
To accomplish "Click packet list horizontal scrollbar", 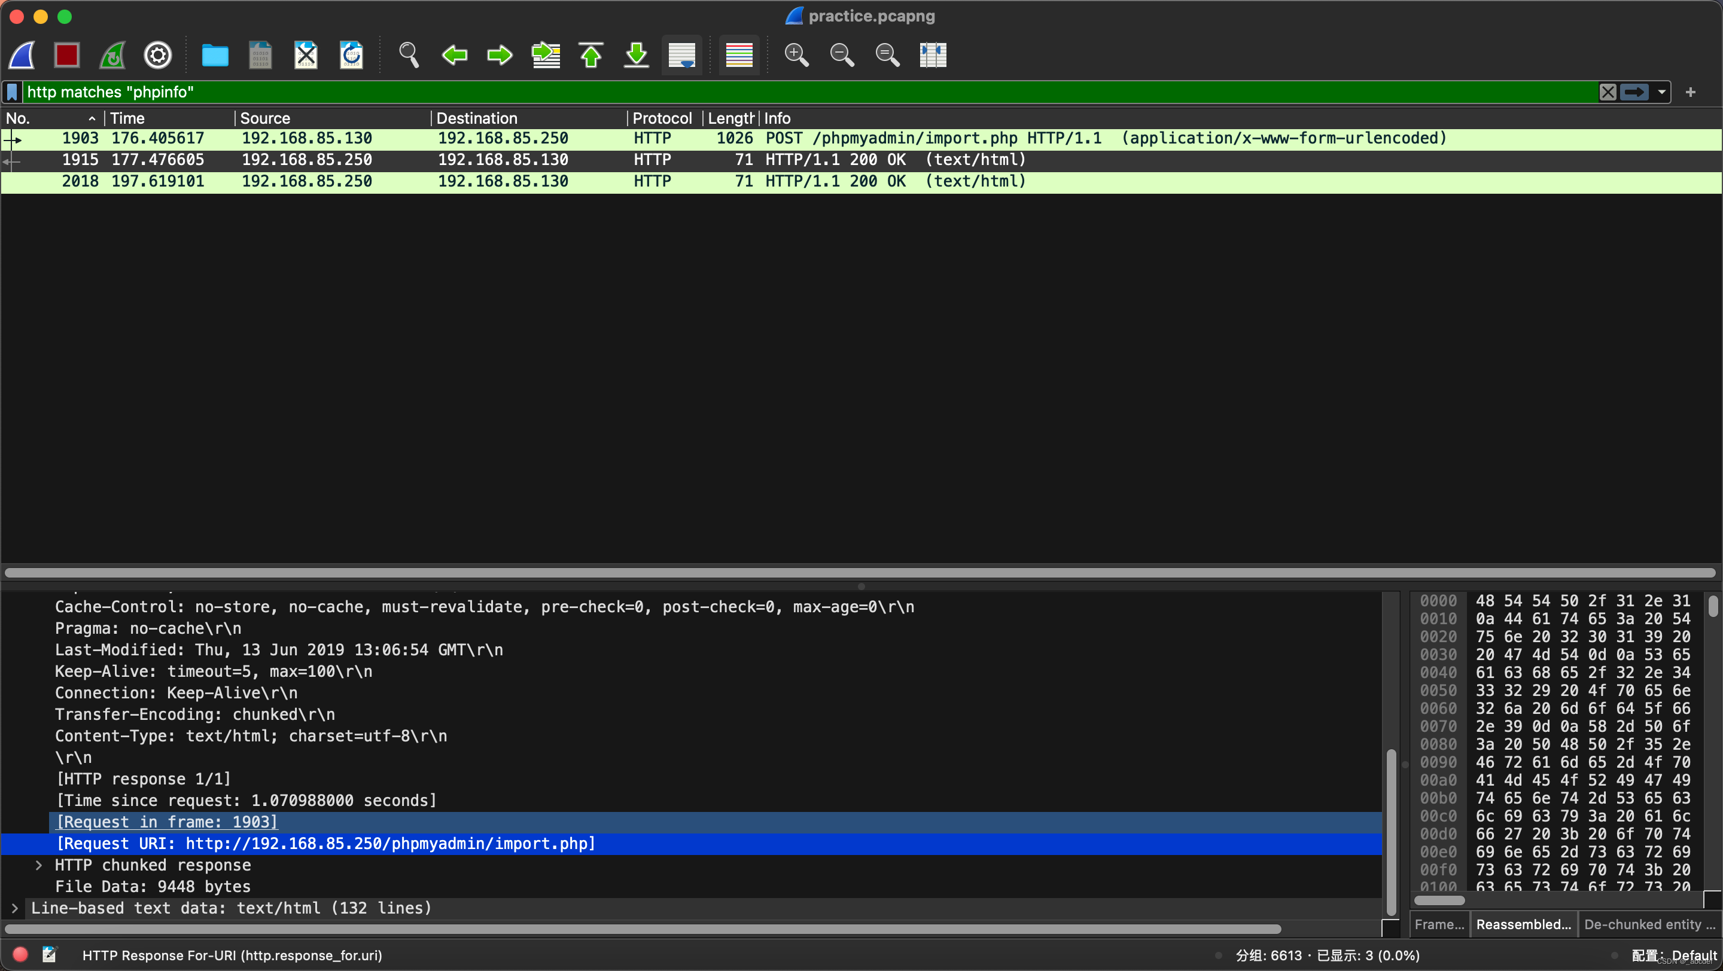I will point(860,573).
